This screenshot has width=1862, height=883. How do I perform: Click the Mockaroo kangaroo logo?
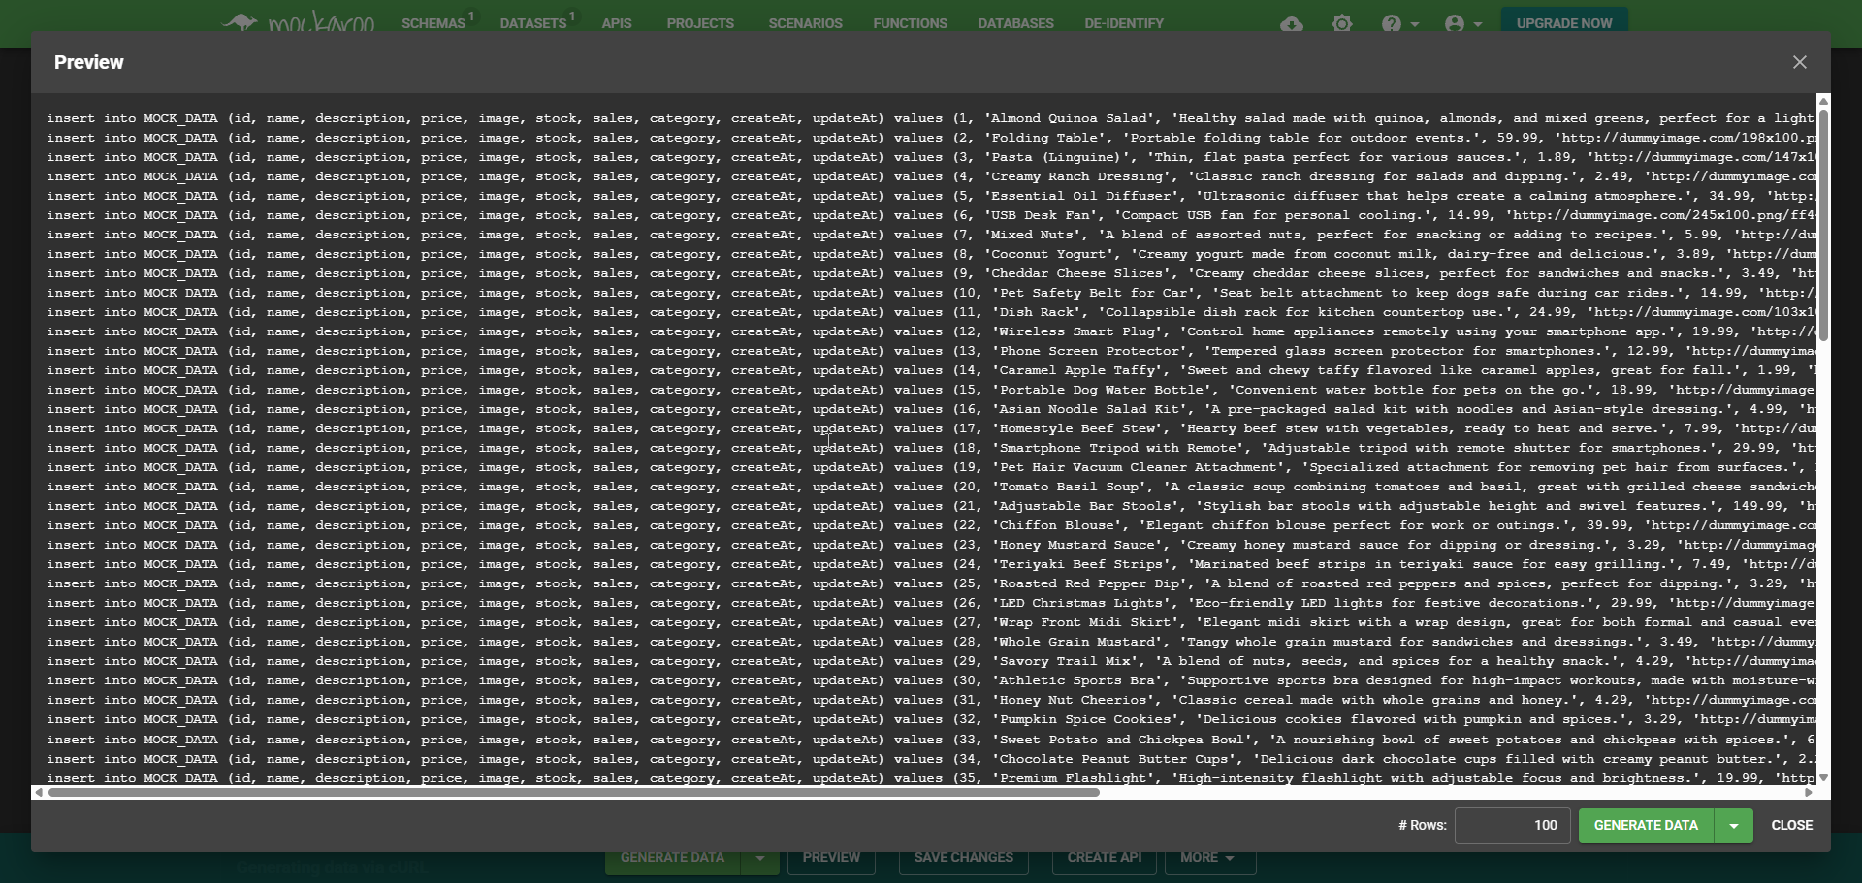click(299, 21)
